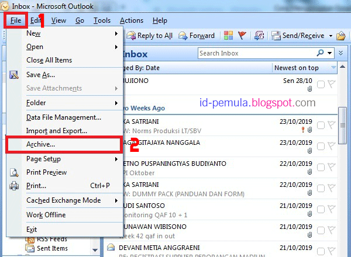
Task: Click the Follow Up red flag icon
Action: coord(242,36)
